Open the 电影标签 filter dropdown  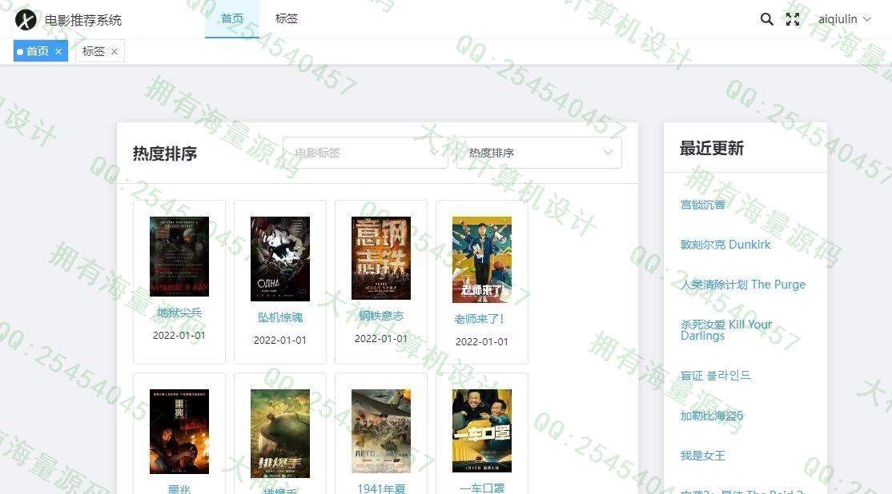point(365,152)
